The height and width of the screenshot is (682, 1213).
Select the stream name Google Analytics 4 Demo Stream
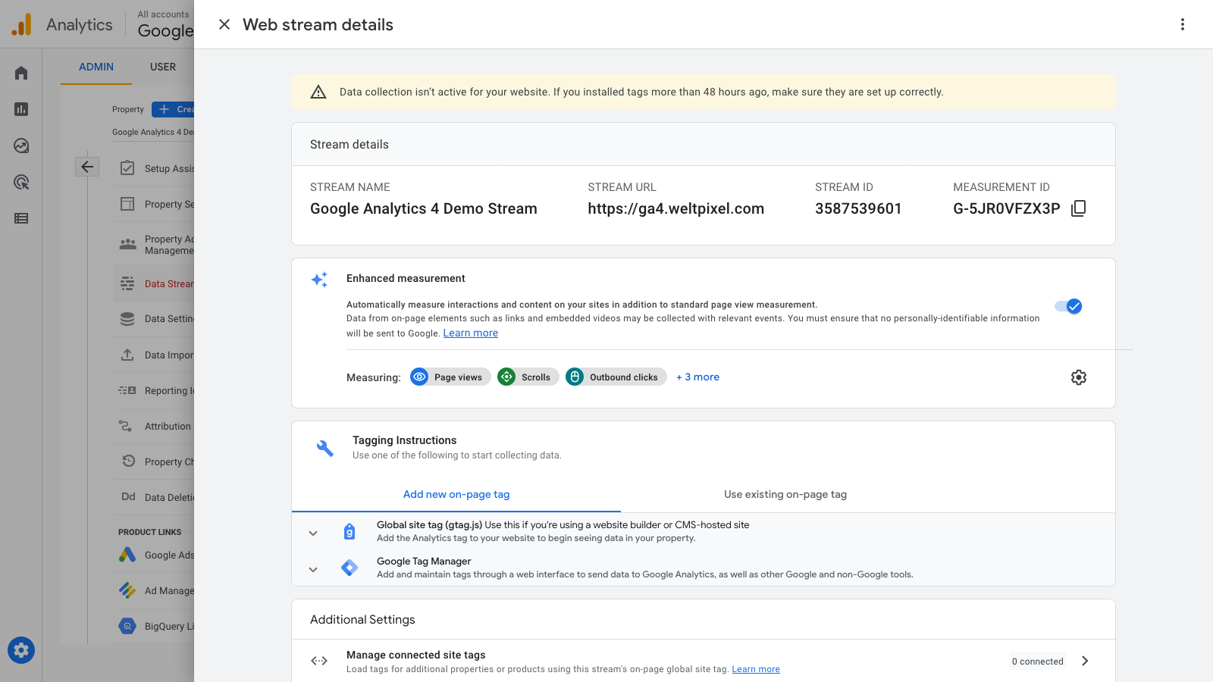(x=424, y=208)
